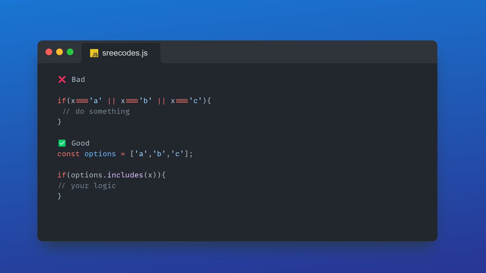Click the red close window dot
This screenshot has width=486, height=273.
pyautogui.click(x=49, y=52)
